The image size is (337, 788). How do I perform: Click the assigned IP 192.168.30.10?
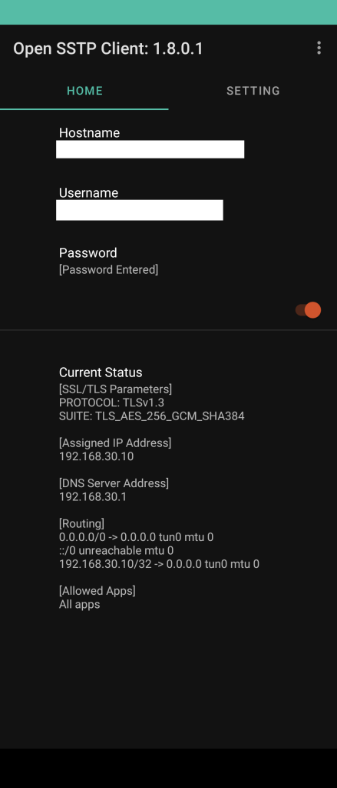click(96, 456)
